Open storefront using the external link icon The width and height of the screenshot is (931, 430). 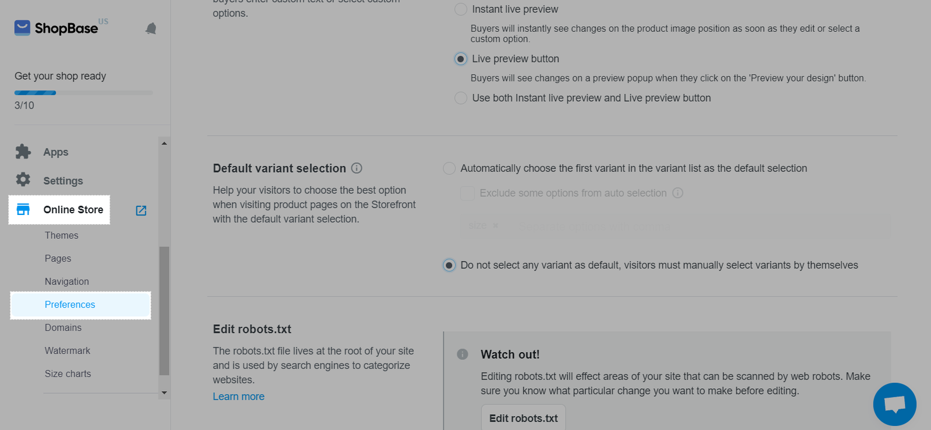(141, 210)
